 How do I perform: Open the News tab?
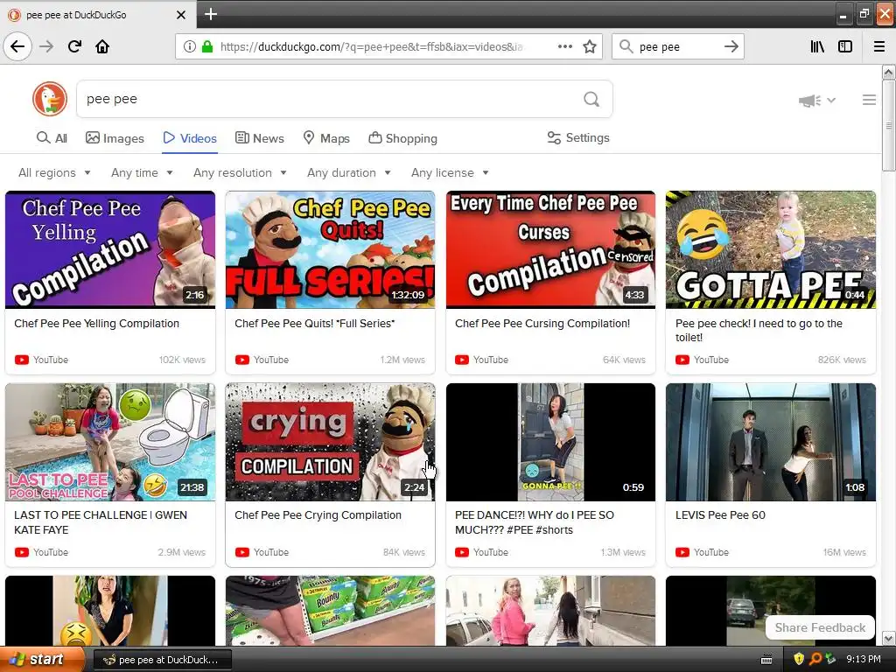click(259, 137)
